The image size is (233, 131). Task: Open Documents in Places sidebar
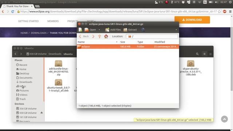pyautogui.click(x=24, y=78)
